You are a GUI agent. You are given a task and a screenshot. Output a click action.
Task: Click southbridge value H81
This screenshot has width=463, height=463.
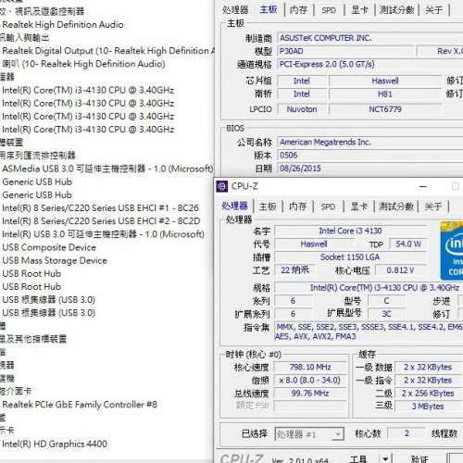[385, 94]
